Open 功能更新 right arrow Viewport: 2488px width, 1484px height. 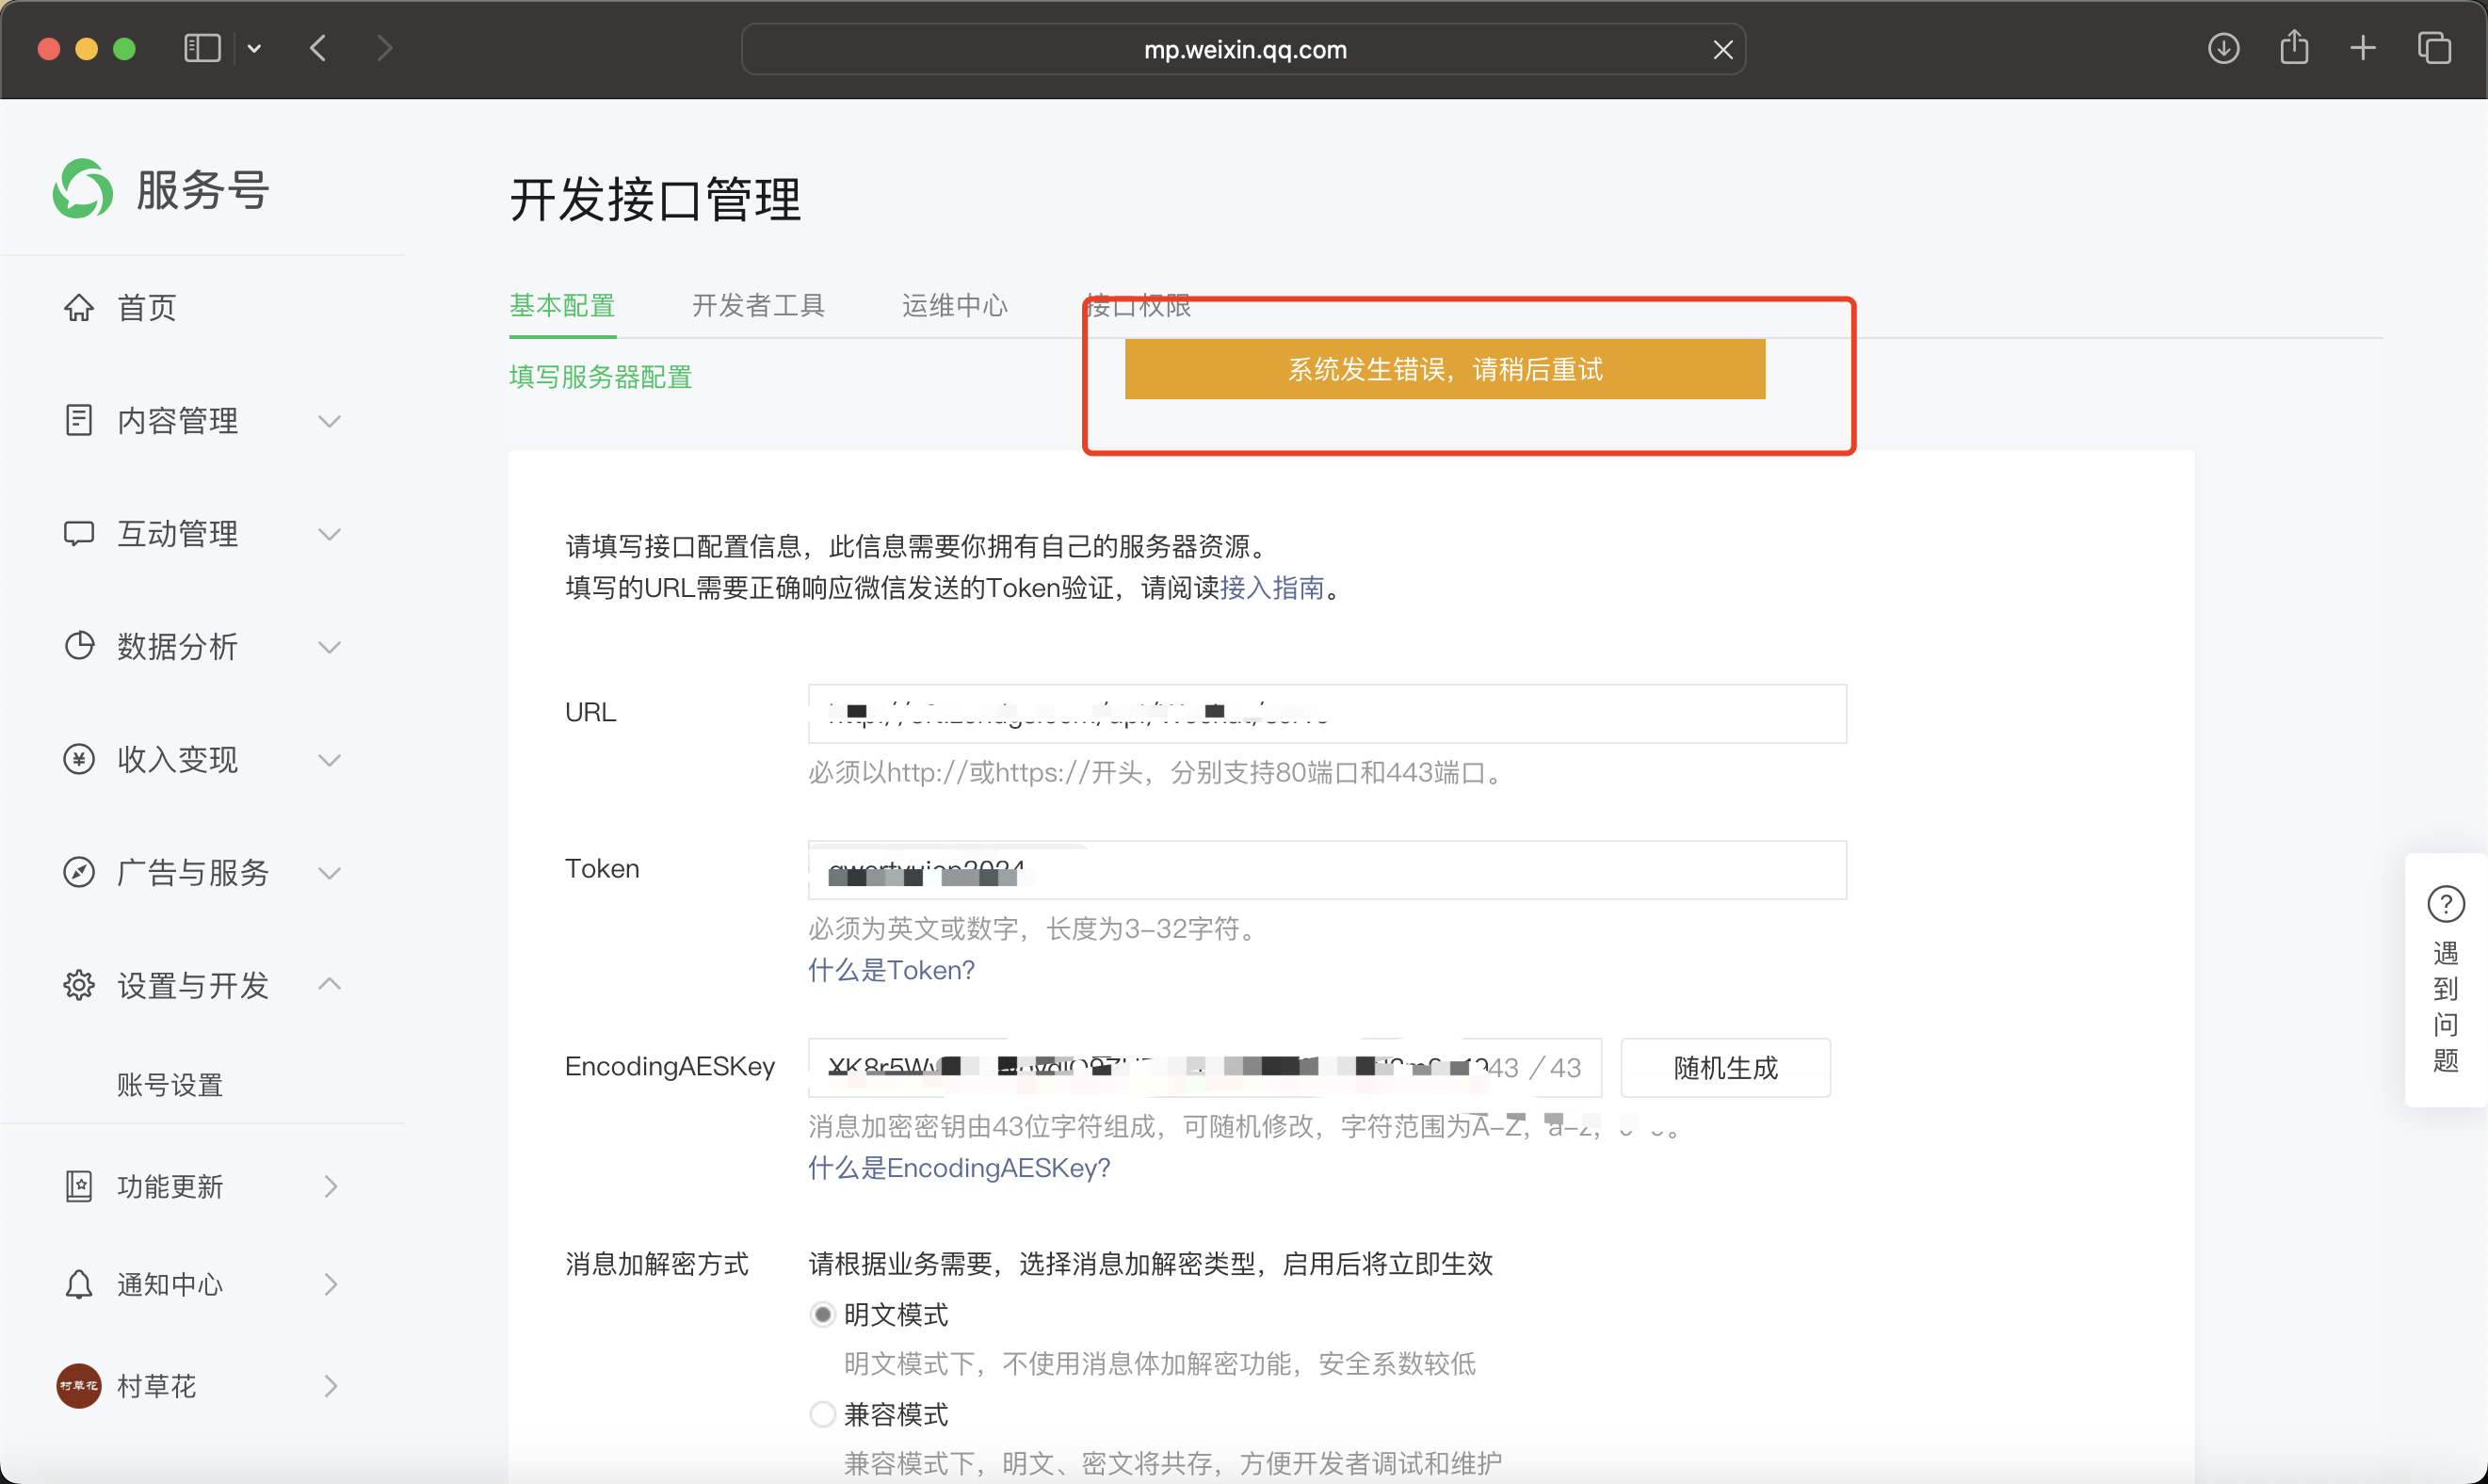click(331, 1186)
